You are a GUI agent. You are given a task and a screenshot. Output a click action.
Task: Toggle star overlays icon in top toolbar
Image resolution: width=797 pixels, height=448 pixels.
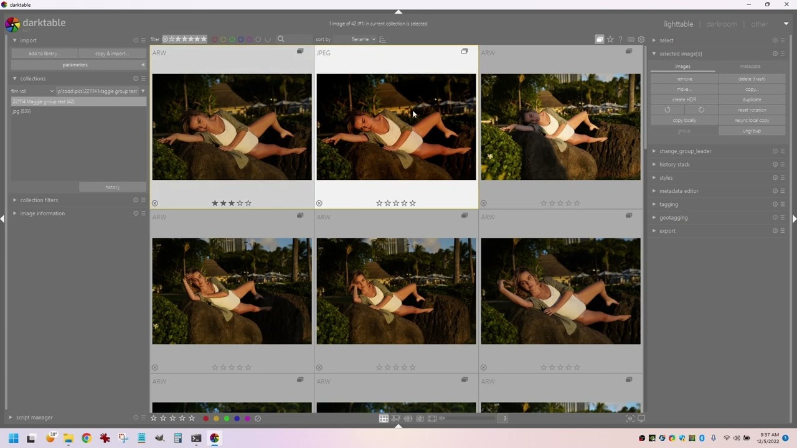(610, 39)
